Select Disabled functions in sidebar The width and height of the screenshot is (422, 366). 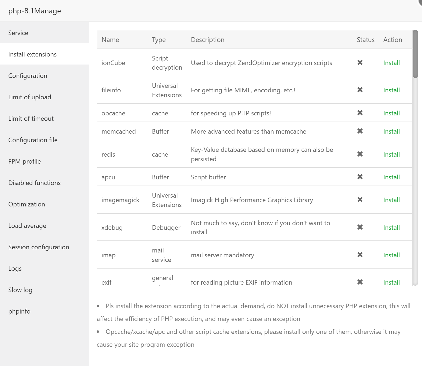[34, 183]
